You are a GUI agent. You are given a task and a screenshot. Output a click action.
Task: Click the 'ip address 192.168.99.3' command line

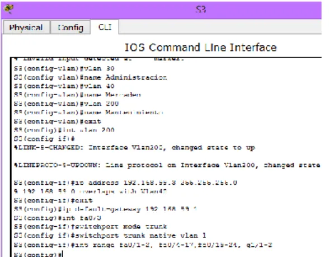(x=125, y=183)
